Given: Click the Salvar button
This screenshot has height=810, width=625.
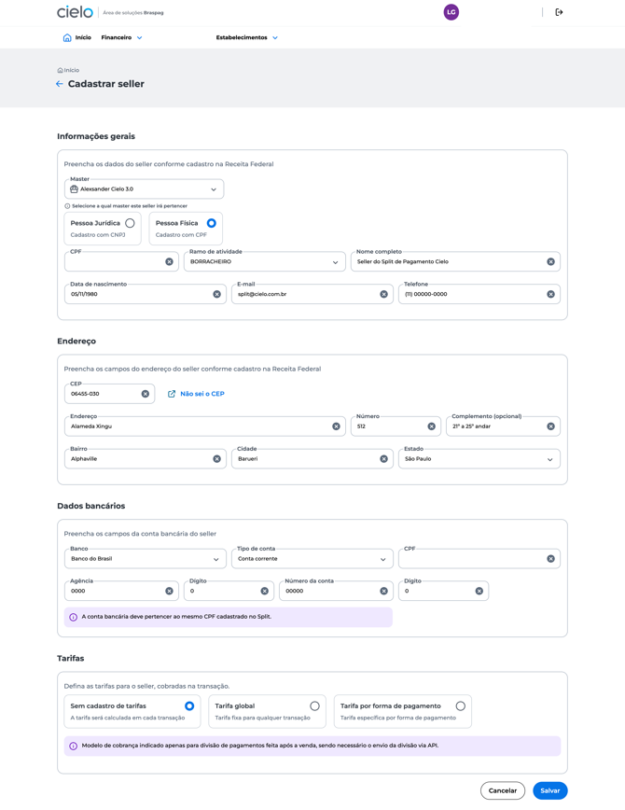Looking at the screenshot, I should pos(550,790).
